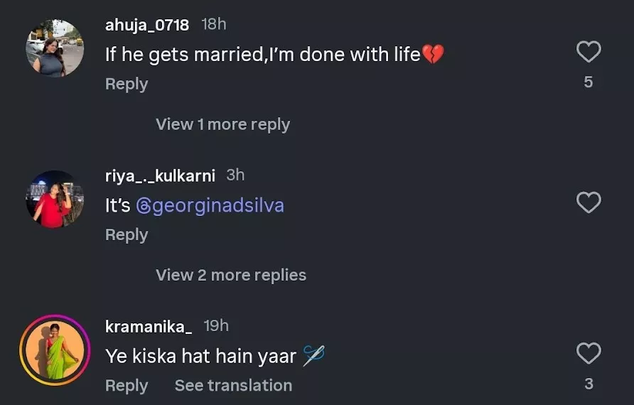This screenshot has height=405, width=634.
Task: Reply to riya_._kulkarni's comment
Action: 127,234
